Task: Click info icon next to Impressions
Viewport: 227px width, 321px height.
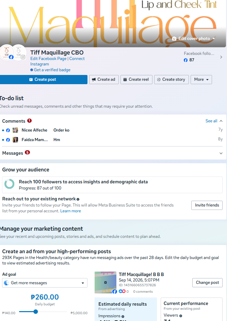Action: (x=123, y=317)
